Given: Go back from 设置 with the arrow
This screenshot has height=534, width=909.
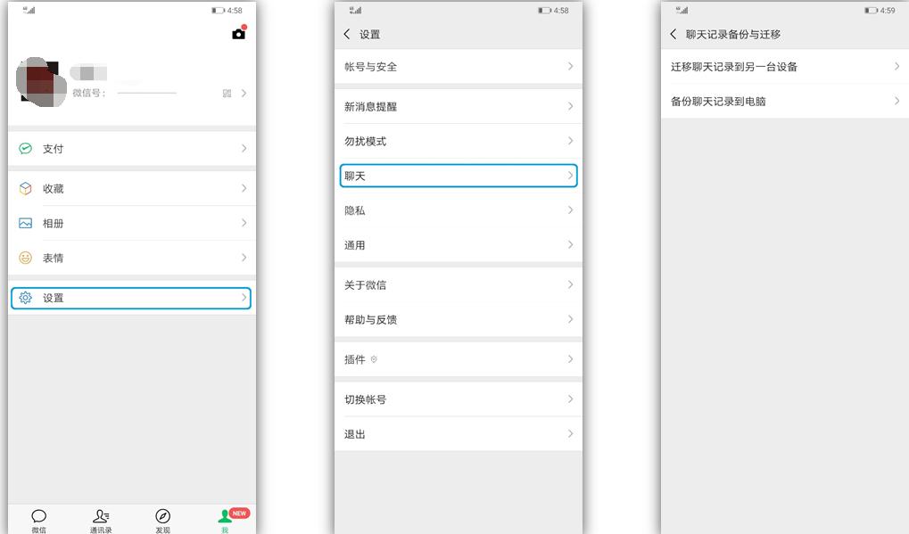Looking at the screenshot, I should pos(347,33).
